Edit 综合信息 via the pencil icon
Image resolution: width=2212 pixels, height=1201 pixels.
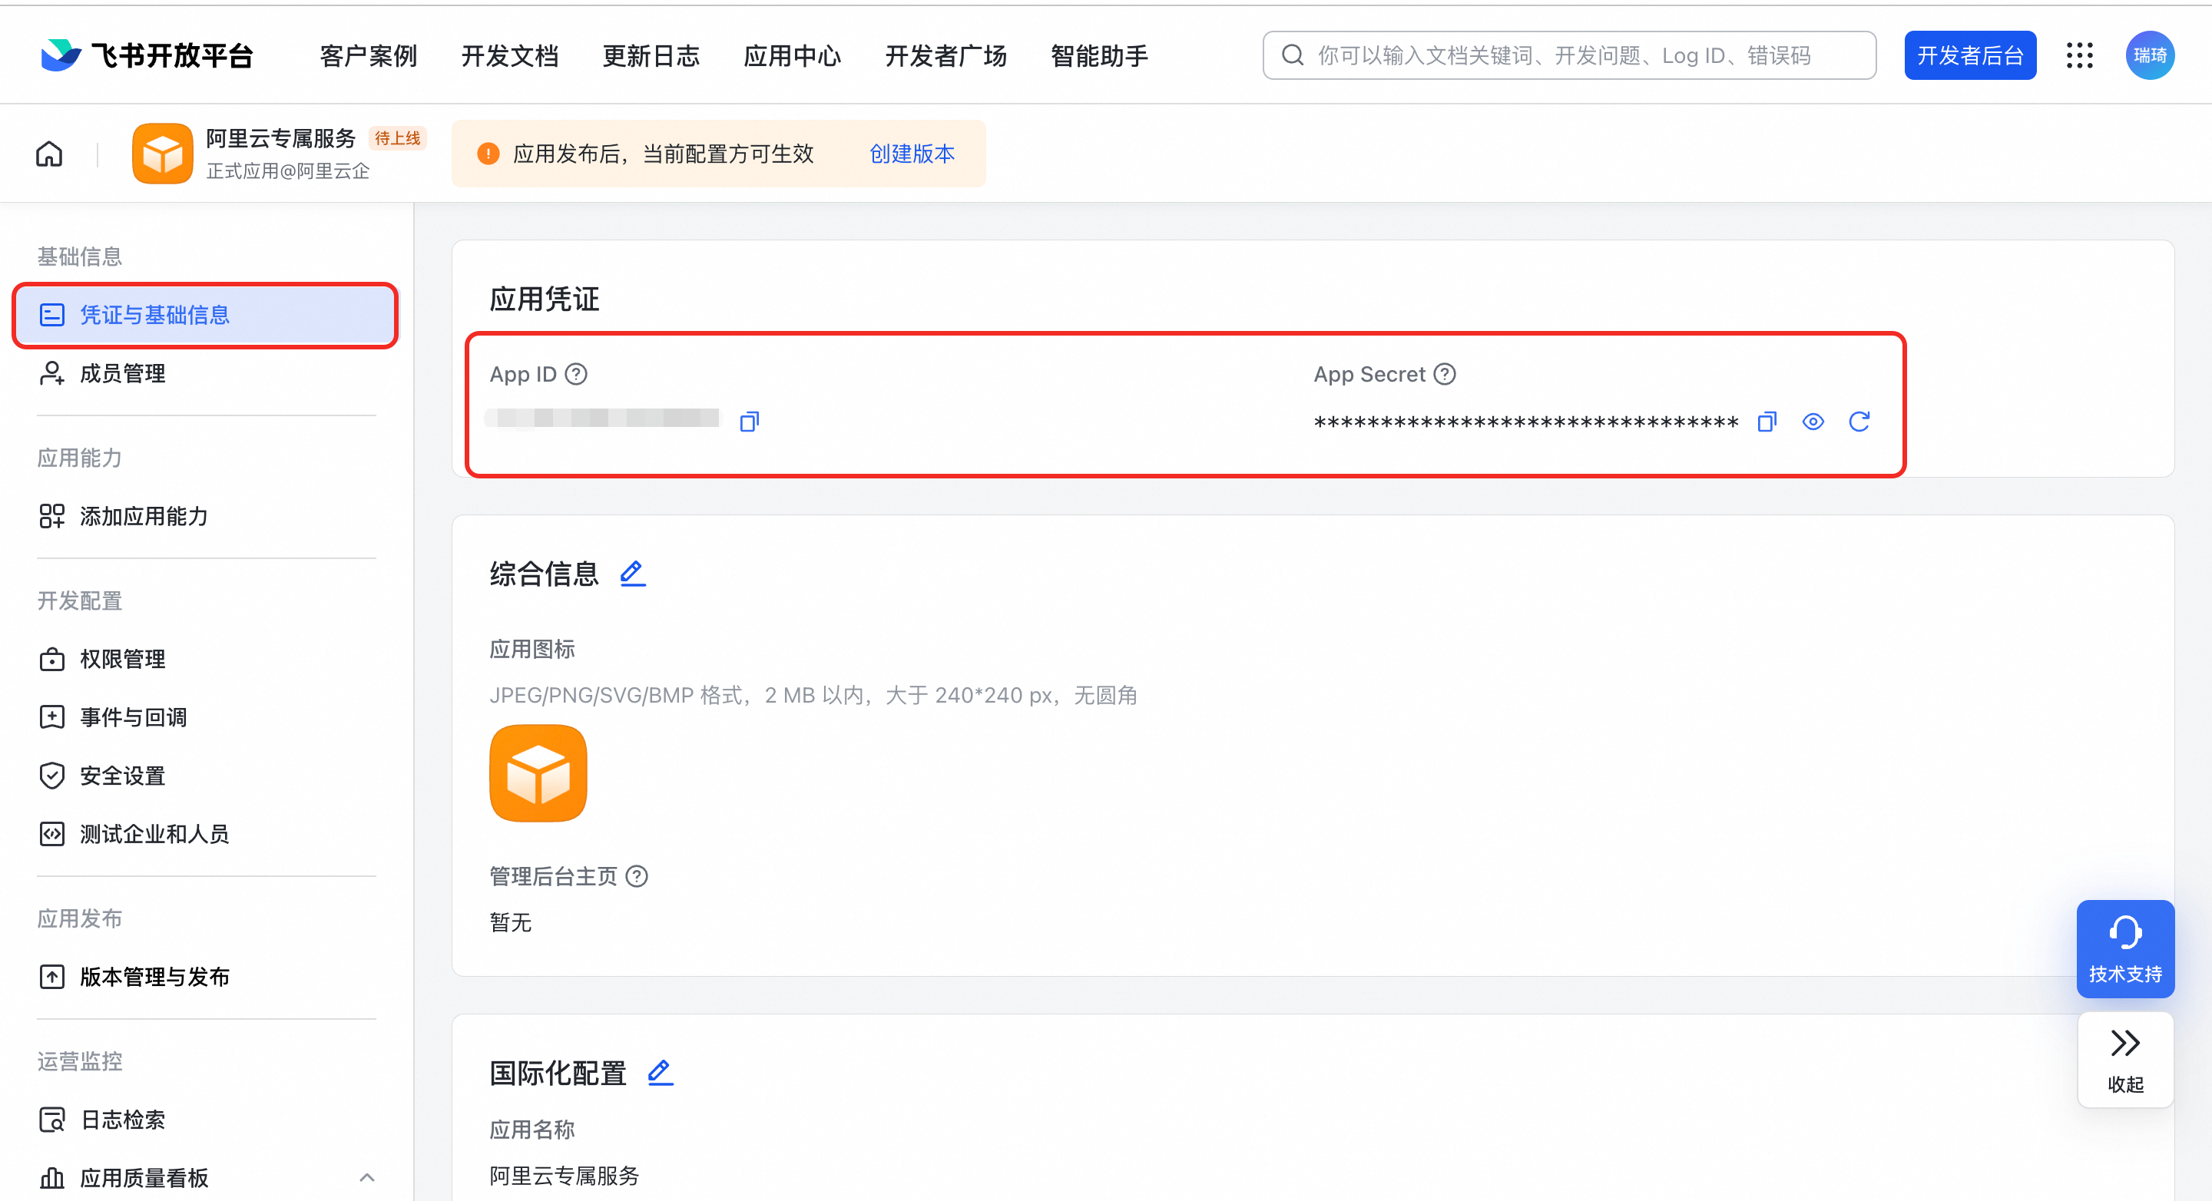[x=633, y=573]
